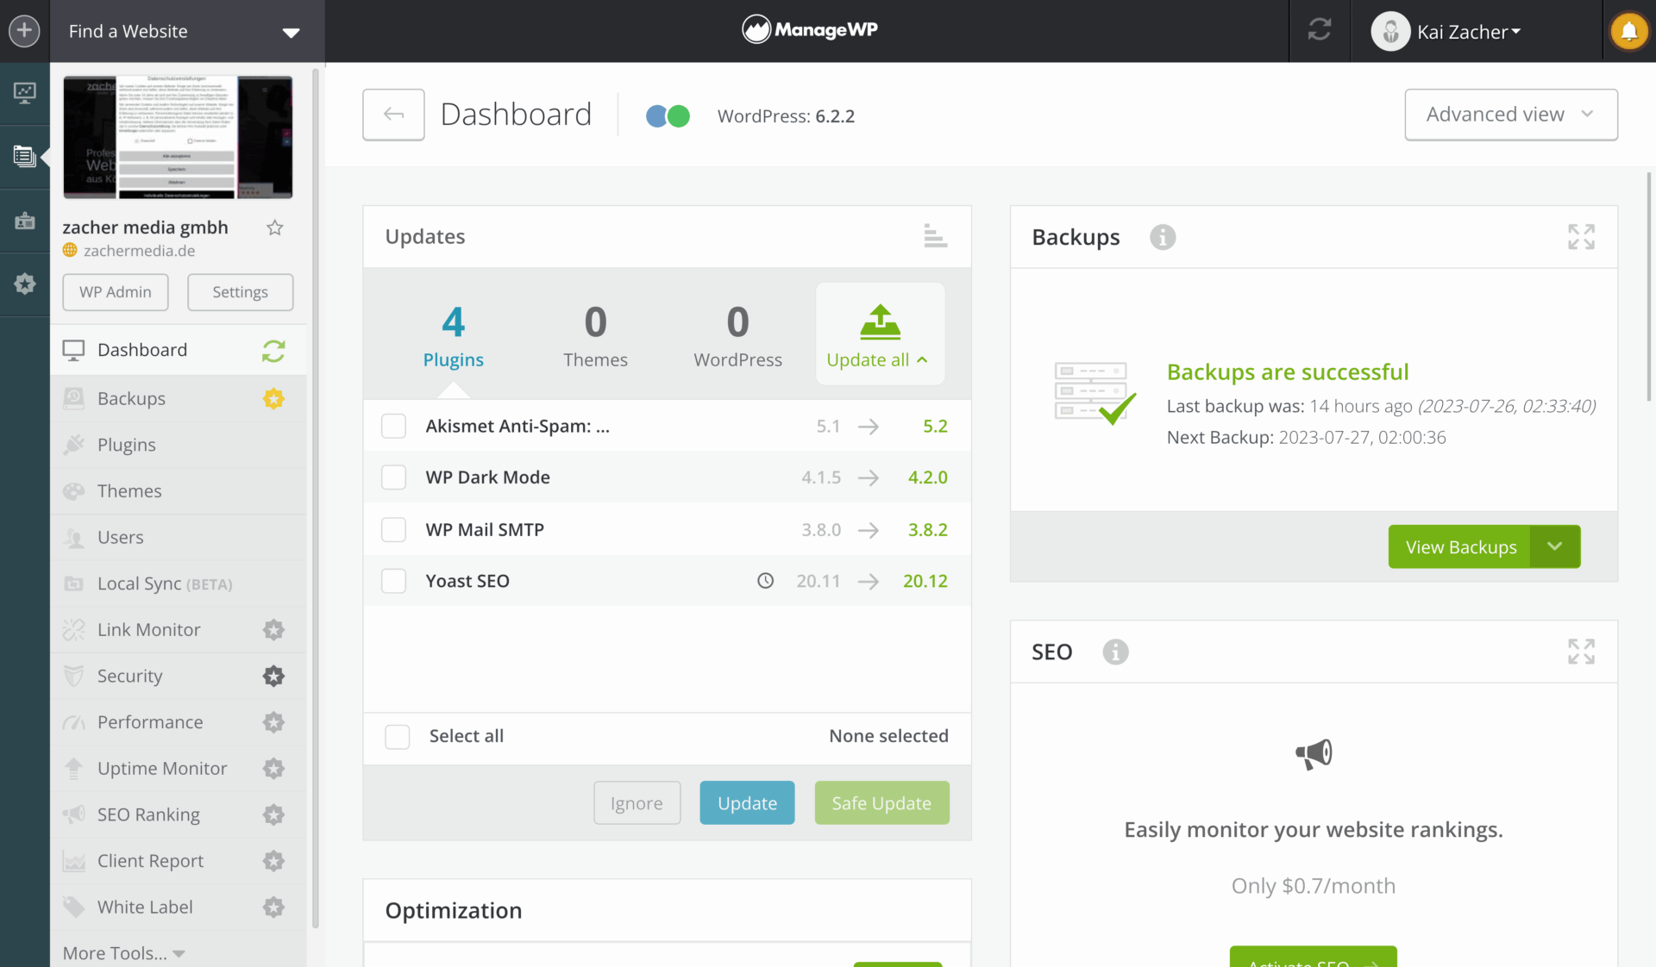
Task: Click the add new website plus icon
Action: click(x=24, y=30)
